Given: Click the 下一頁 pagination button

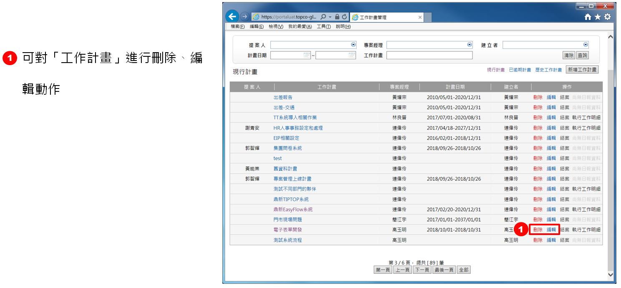Looking at the screenshot, I should click(x=422, y=270).
